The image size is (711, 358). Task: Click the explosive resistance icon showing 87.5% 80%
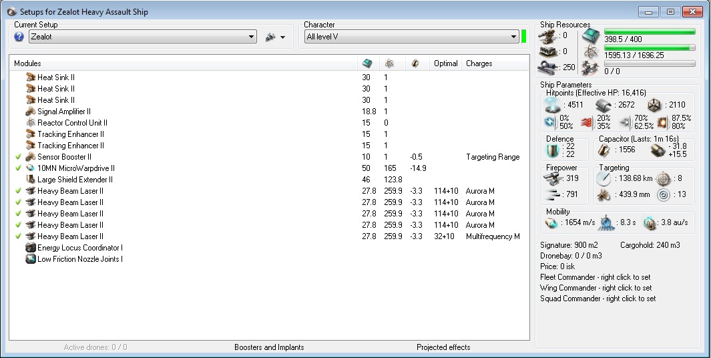pyautogui.click(x=662, y=122)
